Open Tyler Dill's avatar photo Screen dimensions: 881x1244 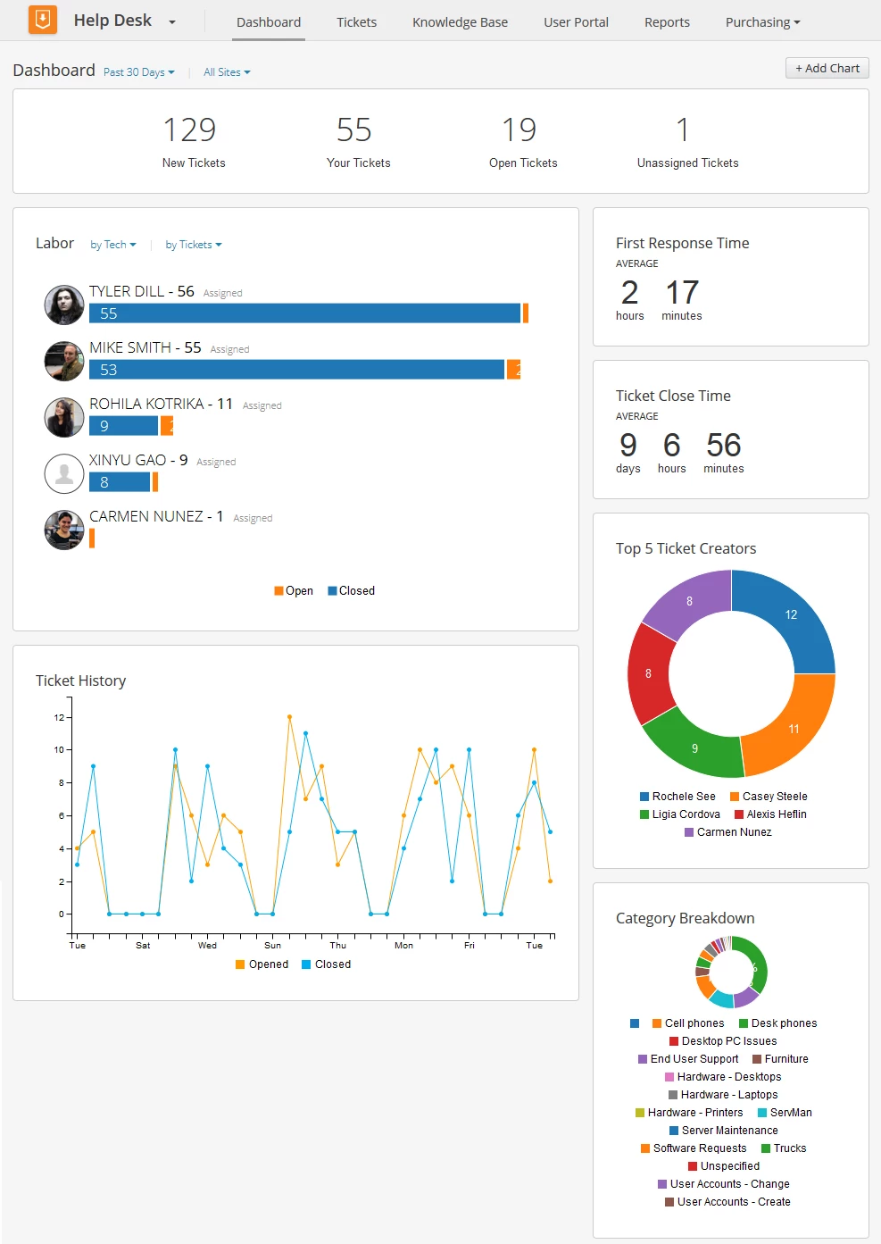(64, 305)
